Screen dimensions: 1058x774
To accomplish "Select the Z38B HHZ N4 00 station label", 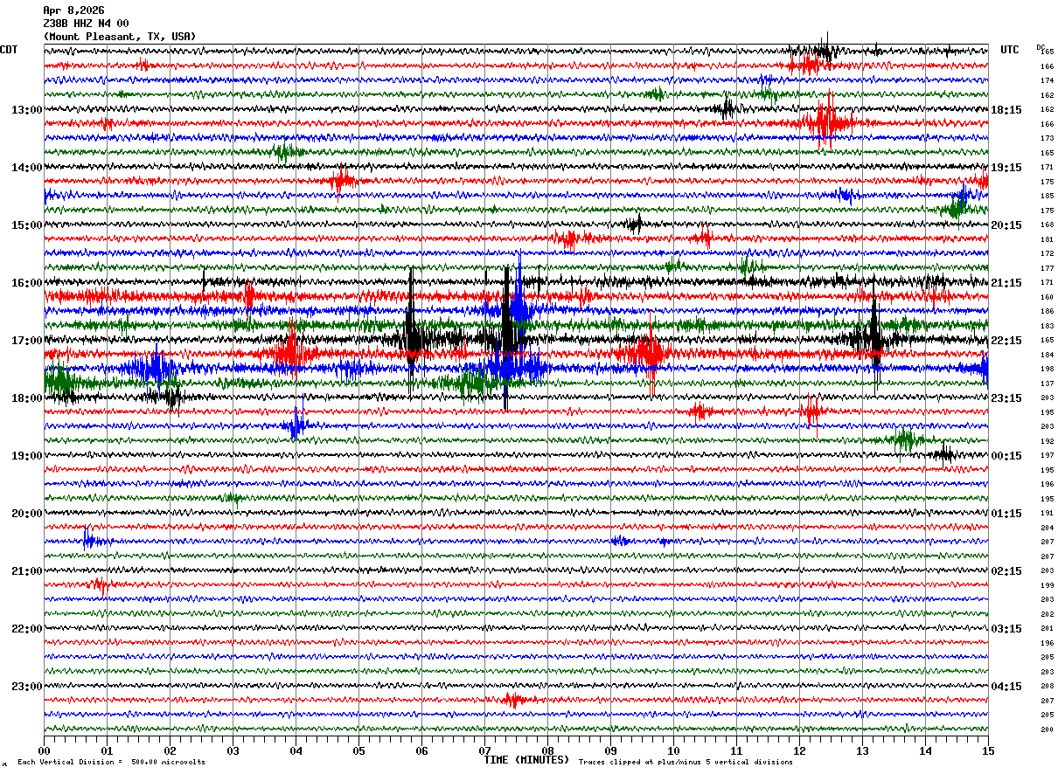I will click(x=86, y=24).
